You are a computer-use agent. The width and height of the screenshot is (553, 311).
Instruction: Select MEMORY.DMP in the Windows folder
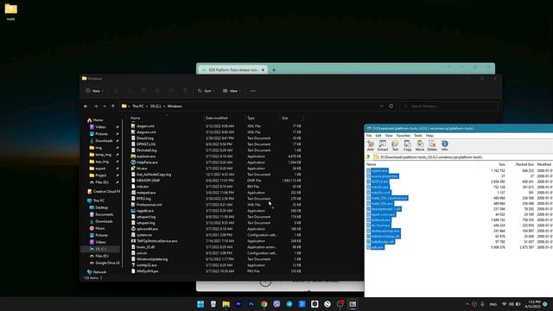(148, 181)
